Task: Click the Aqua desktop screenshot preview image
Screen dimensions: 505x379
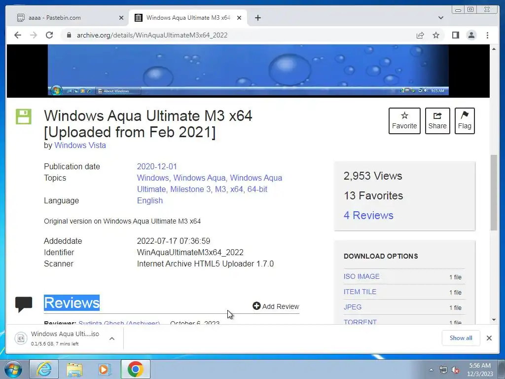Action: pyautogui.click(x=248, y=71)
